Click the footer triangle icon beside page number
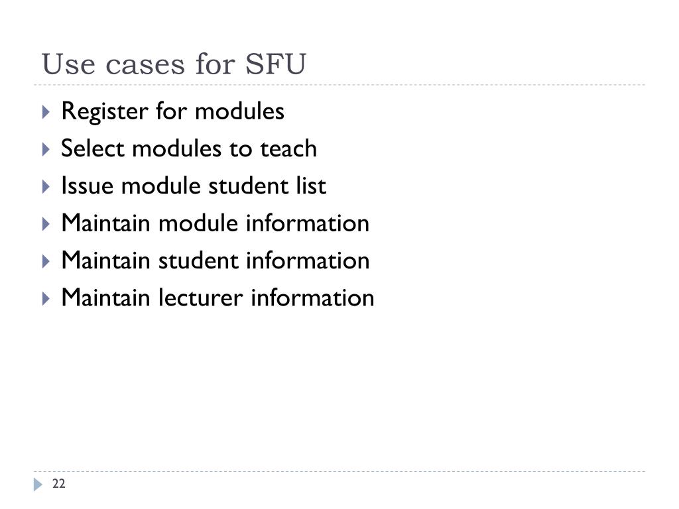Screen dimensions: 679x509 (38, 484)
